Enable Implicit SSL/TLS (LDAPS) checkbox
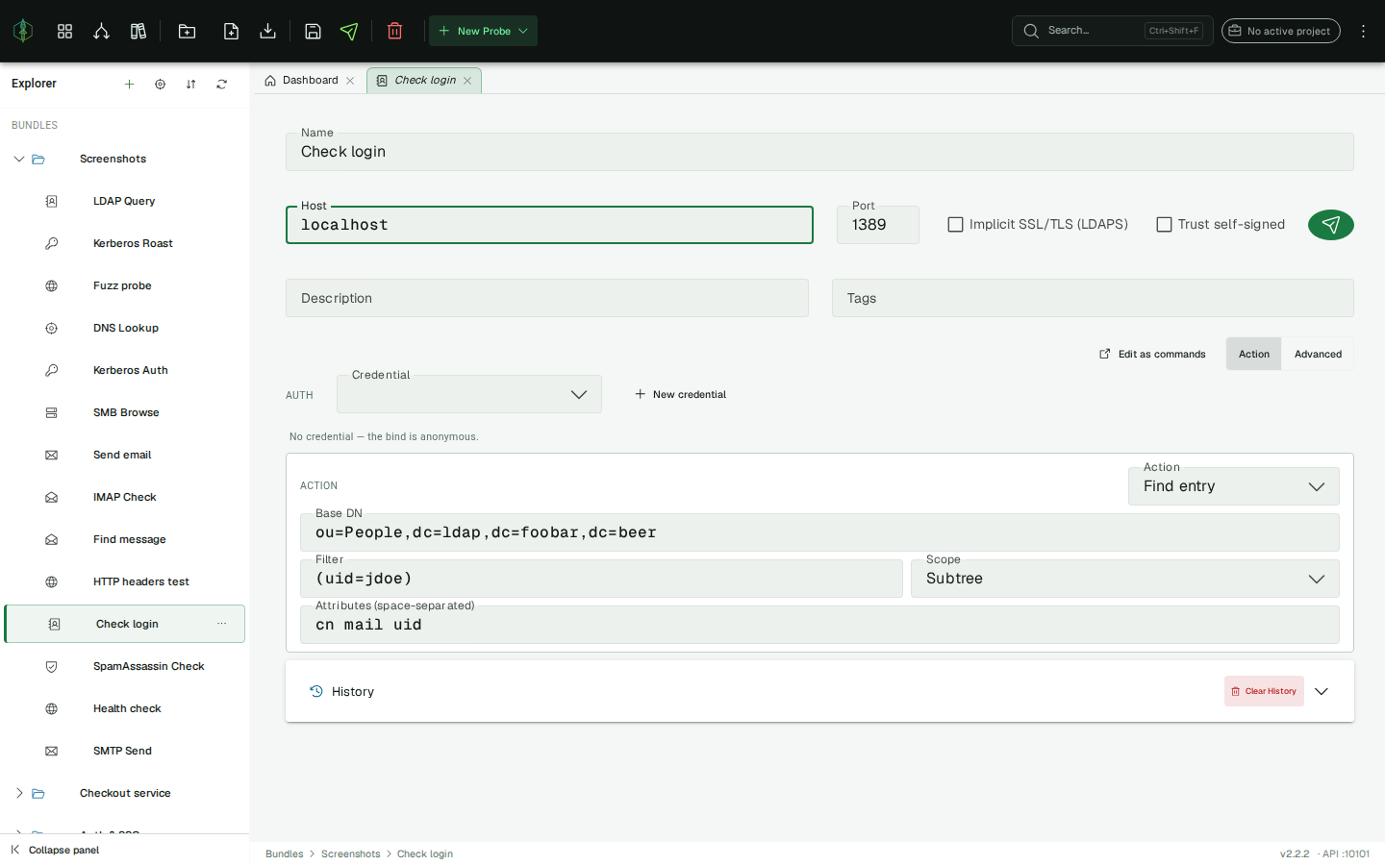Image resolution: width=1385 pixels, height=865 pixels. click(x=955, y=224)
